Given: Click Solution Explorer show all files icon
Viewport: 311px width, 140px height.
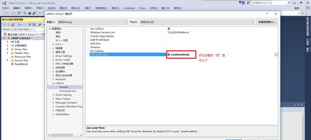Looking at the screenshot, I should pyautogui.click(x=34, y=24).
